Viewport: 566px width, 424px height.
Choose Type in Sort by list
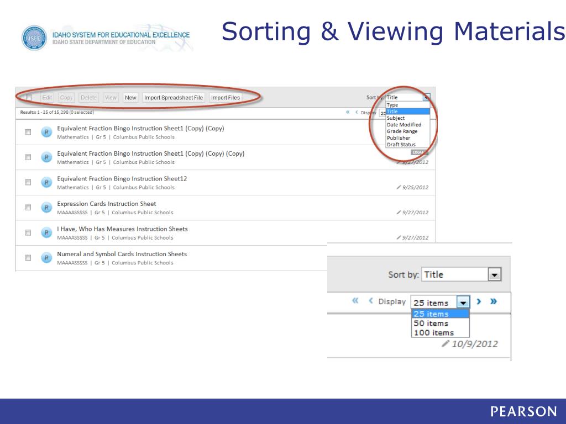click(x=407, y=105)
